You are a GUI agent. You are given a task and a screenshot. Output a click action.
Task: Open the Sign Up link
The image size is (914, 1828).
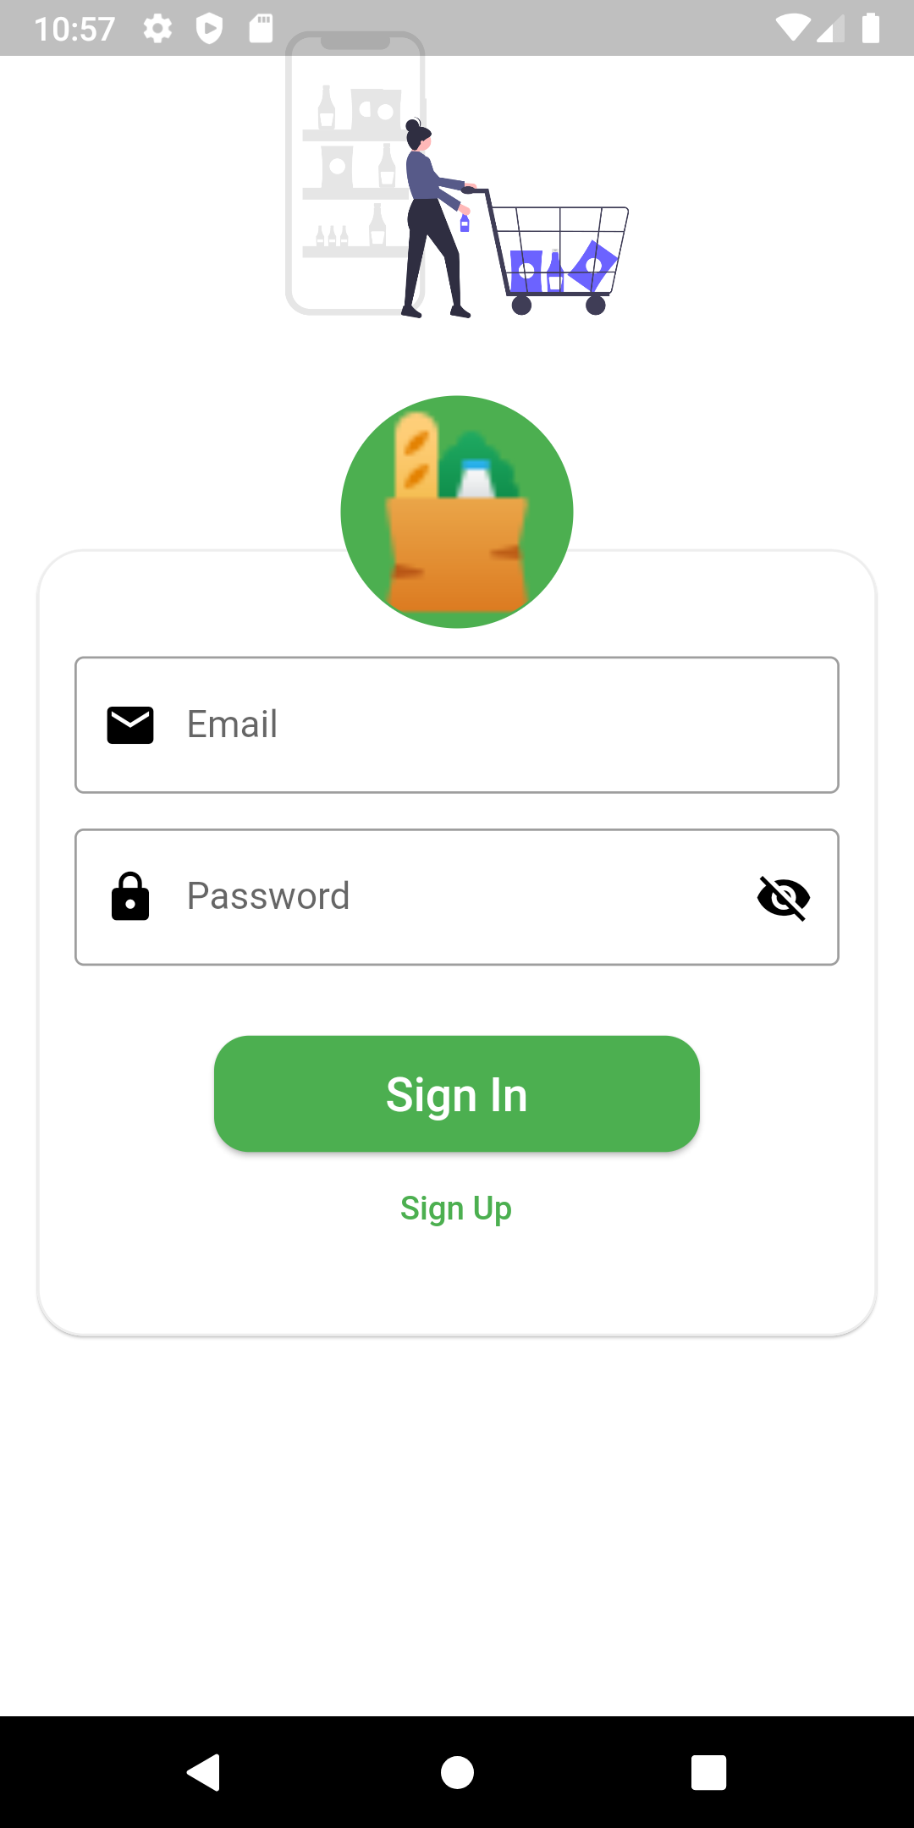(x=456, y=1209)
